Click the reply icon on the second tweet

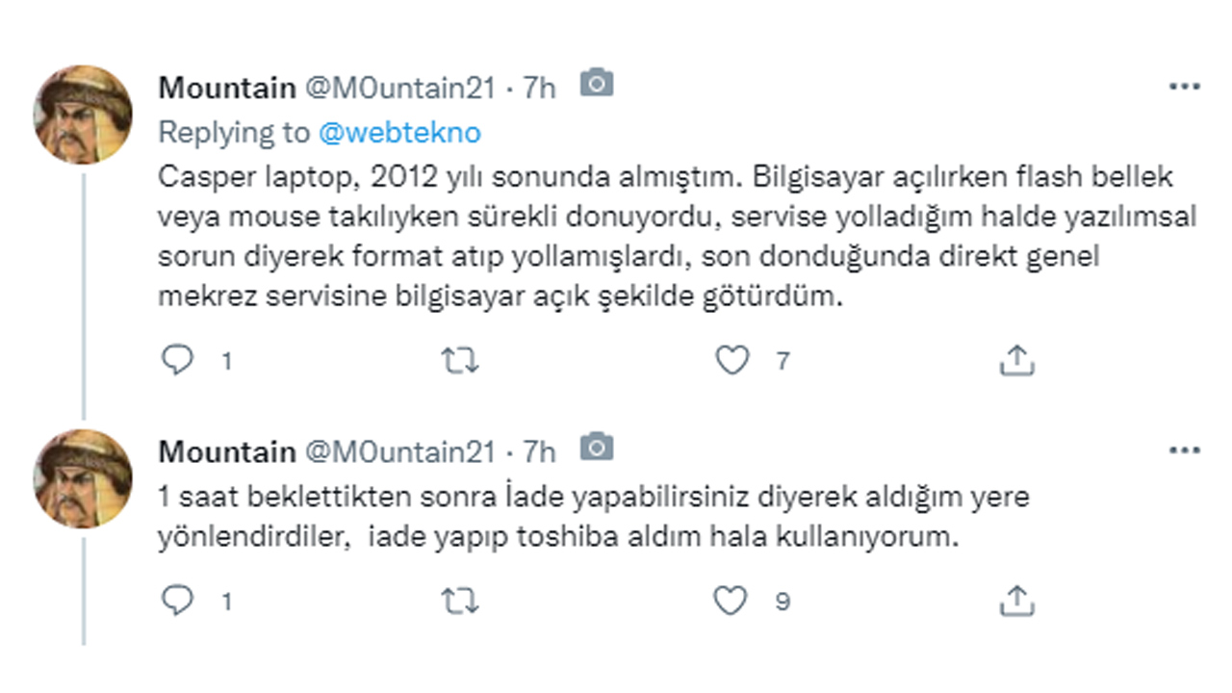178,598
